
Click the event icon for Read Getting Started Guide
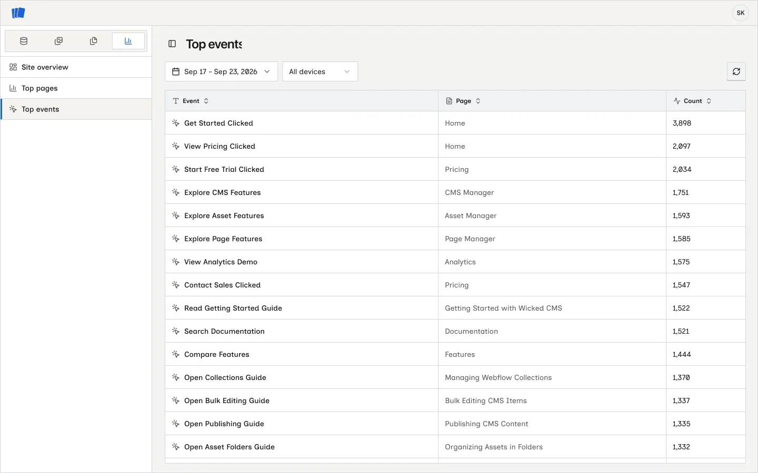[176, 308]
